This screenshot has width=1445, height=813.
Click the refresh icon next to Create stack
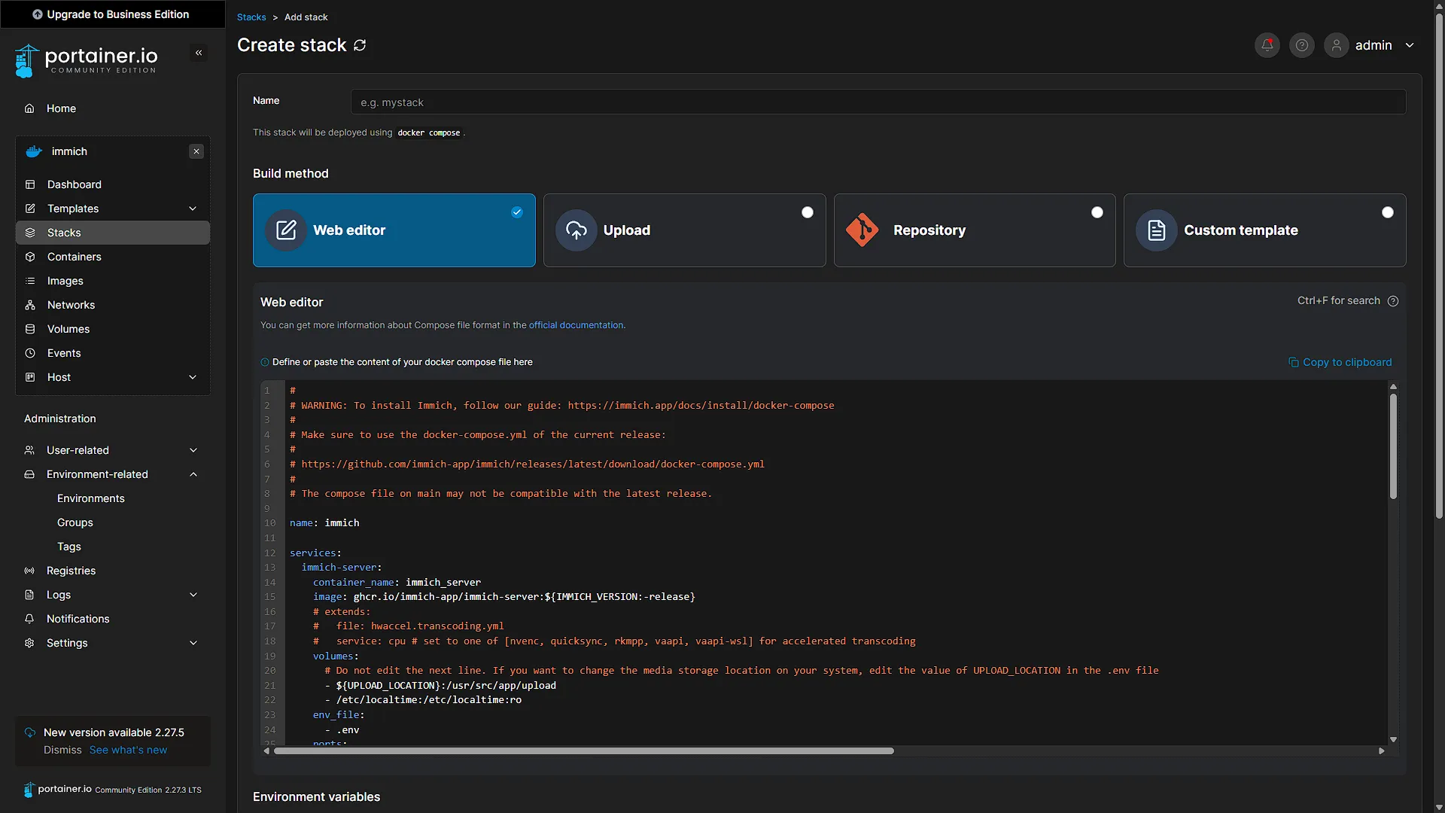[360, 45]
